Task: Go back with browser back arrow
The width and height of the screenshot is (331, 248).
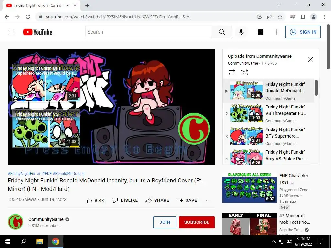Action: click(x=7, y=17)
